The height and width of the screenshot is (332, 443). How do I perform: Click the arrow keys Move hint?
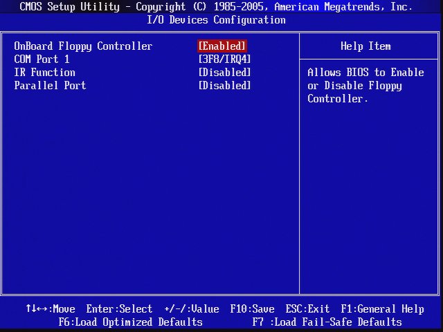[x=51, y=309]
